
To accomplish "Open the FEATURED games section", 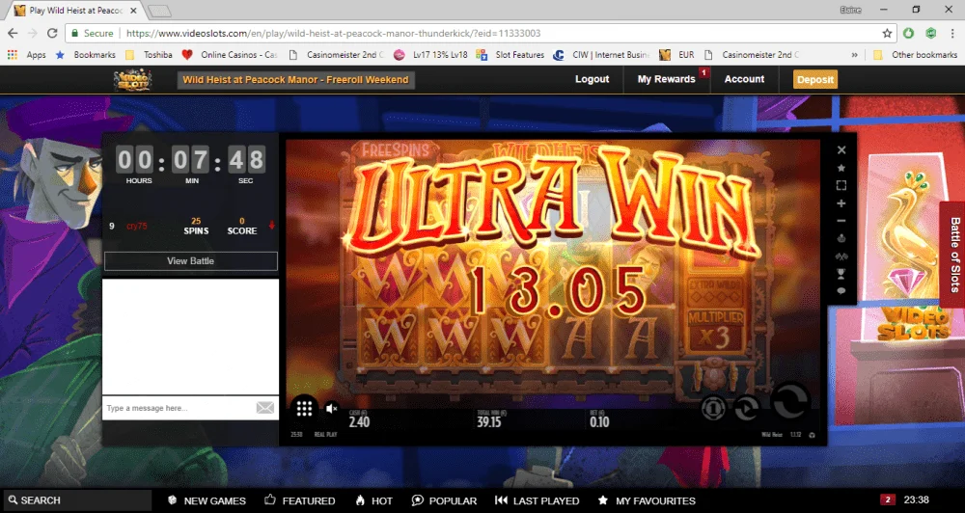I will 300,500.
